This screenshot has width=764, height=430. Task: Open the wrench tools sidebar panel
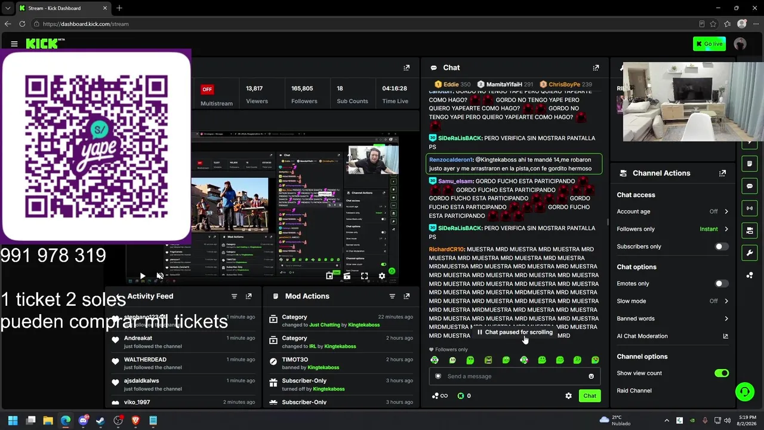(750, 253)
